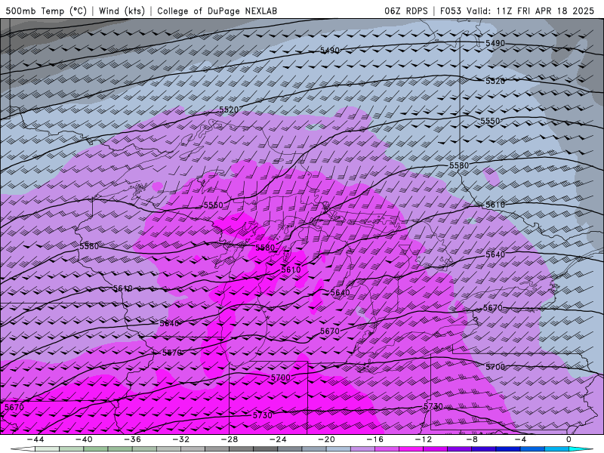Viewport: 604px width, 453px height.
Task: Click the -28 value on the temperature color scale
Action: (230, 439)
